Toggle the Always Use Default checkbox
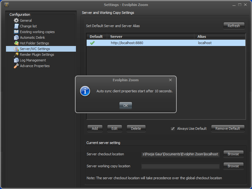The width and height of the screenshot is (252, 189). pyautogui.click(x=173, y=129)
